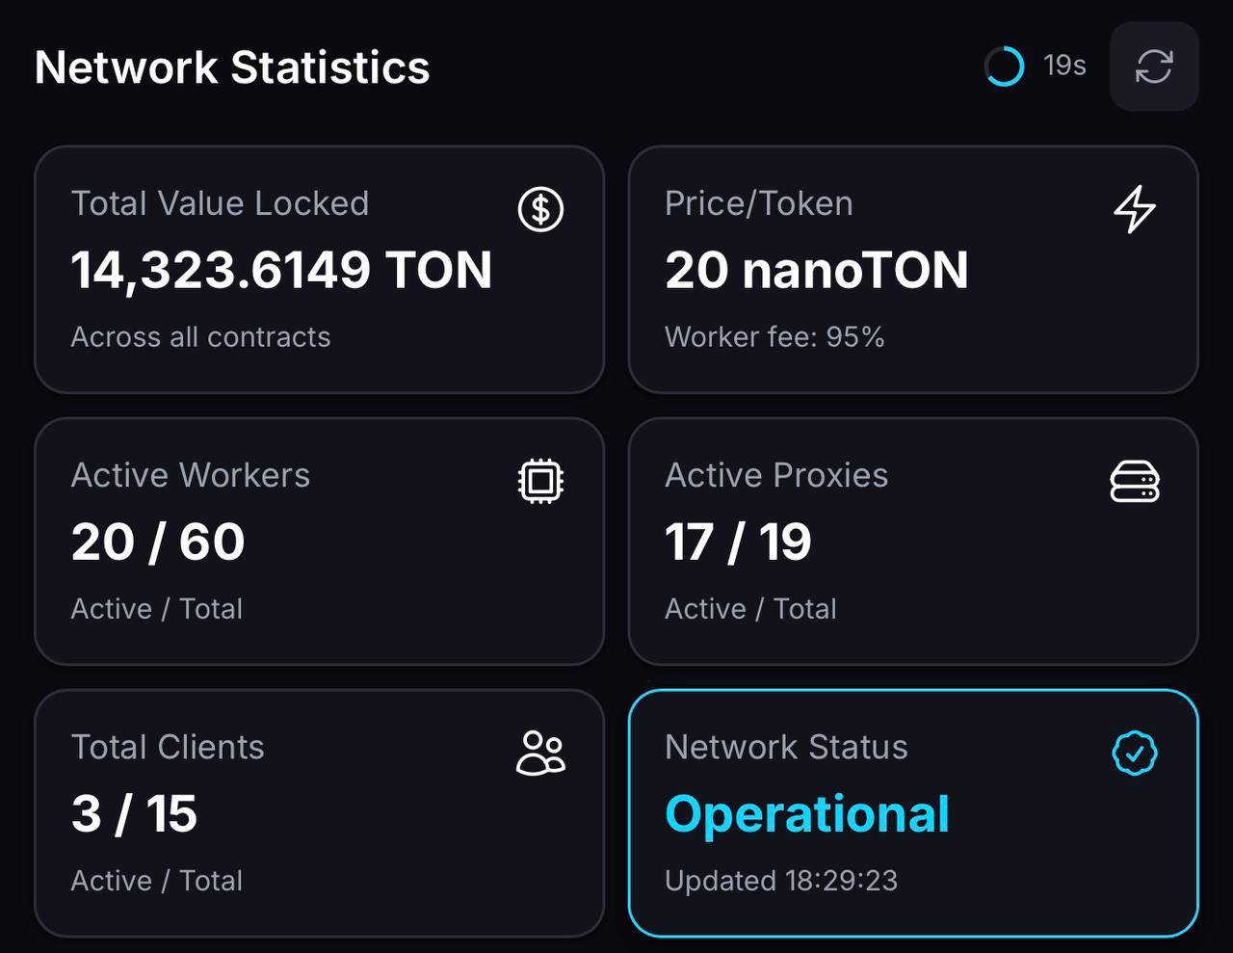The image size is (1233, 953).
Task: Click the circular countdown progress indicator
Action: pyautogui.click(x=1004, y=66)
